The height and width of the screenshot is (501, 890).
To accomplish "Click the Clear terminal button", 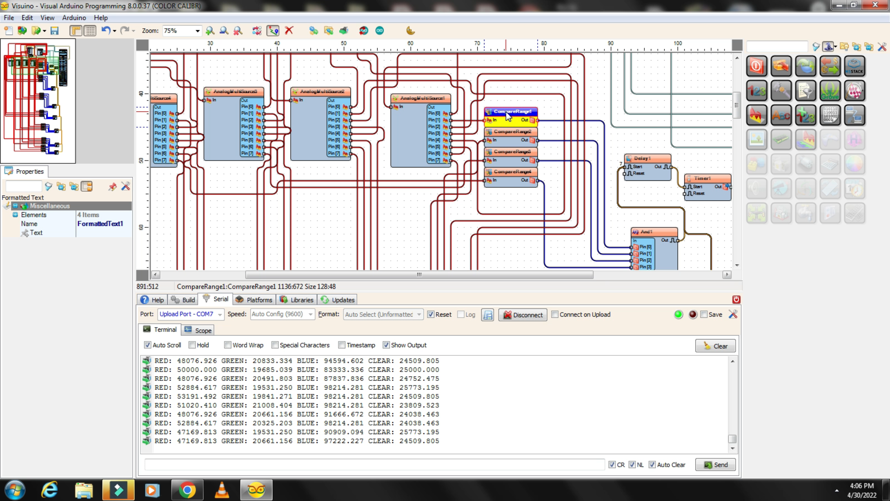I will (715, 346).
